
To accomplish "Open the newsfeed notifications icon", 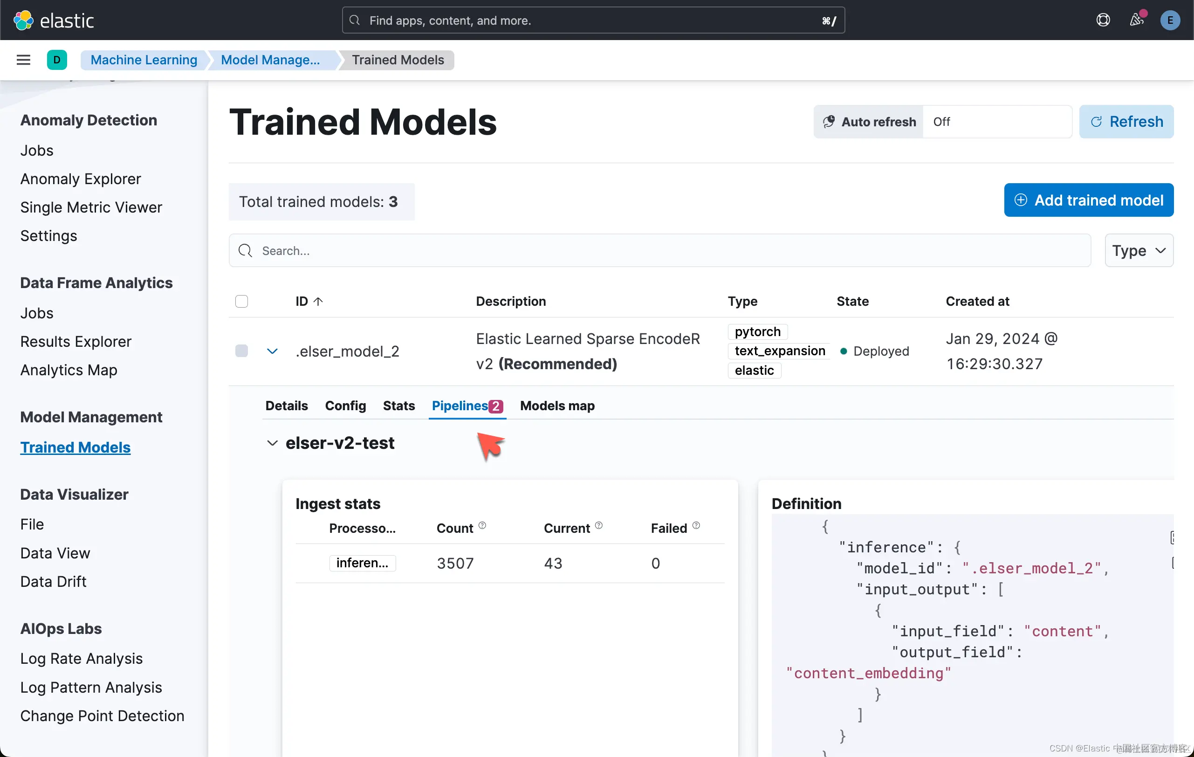I will [1137, 21].
